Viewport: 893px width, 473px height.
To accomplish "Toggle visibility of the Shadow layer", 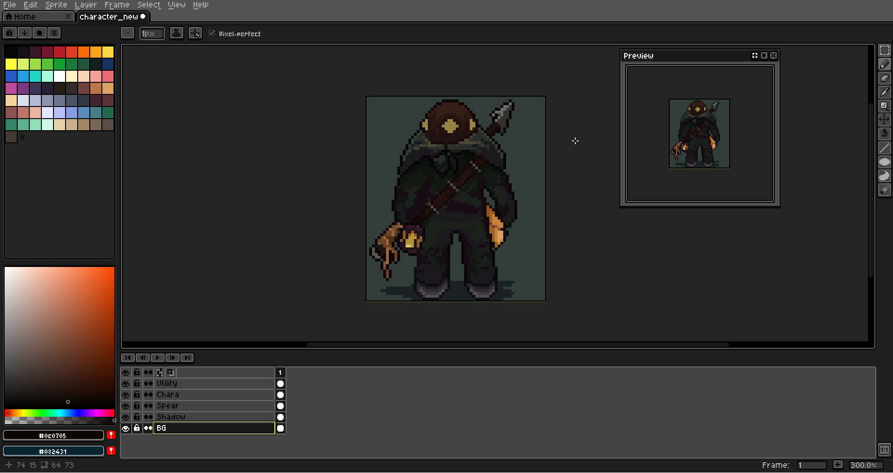I will click(x=126, y=417).
